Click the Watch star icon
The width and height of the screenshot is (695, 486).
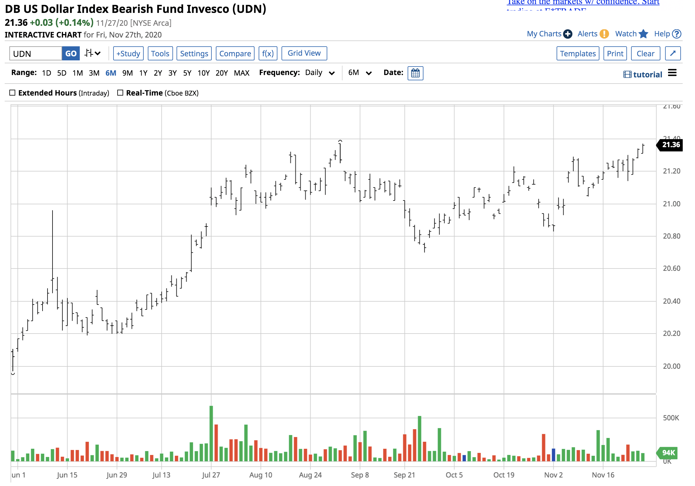point(643,34)
